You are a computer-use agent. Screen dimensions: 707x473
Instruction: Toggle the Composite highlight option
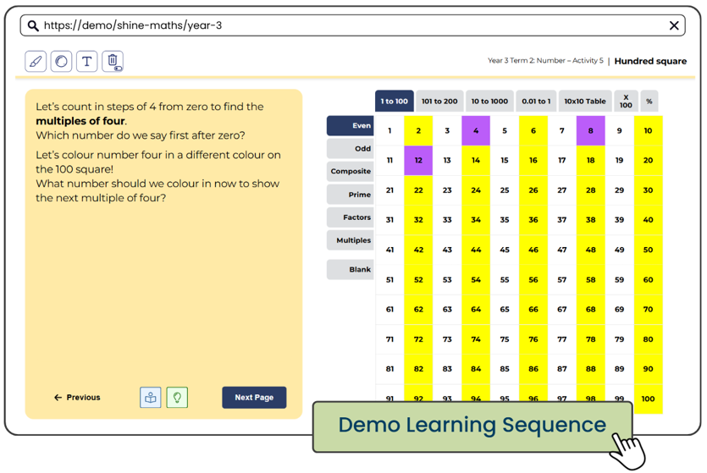351,171
